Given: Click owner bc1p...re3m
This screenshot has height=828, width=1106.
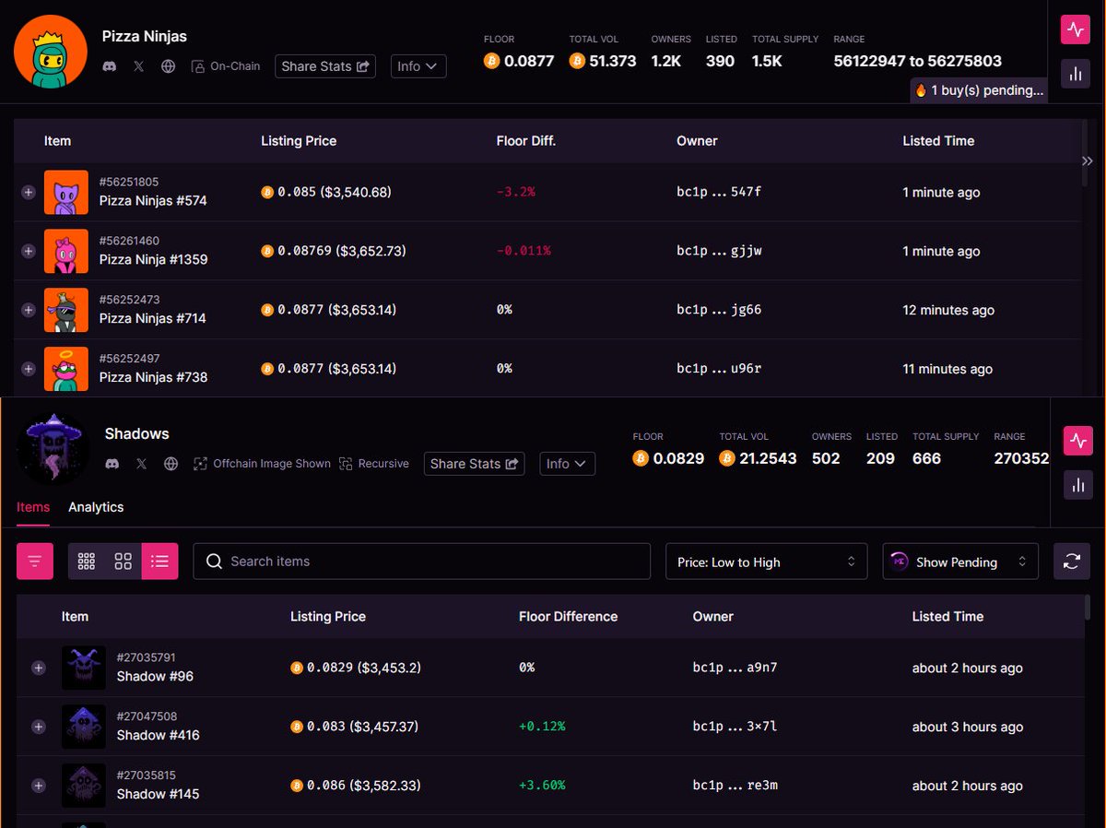Looking at the screenshot, I should pyautogui.click(x=735, y=786).
